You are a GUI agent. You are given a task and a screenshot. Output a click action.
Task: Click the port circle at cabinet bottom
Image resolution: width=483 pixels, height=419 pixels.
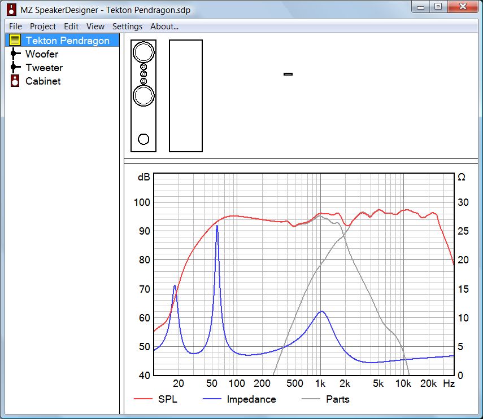(x=143, y=139)
